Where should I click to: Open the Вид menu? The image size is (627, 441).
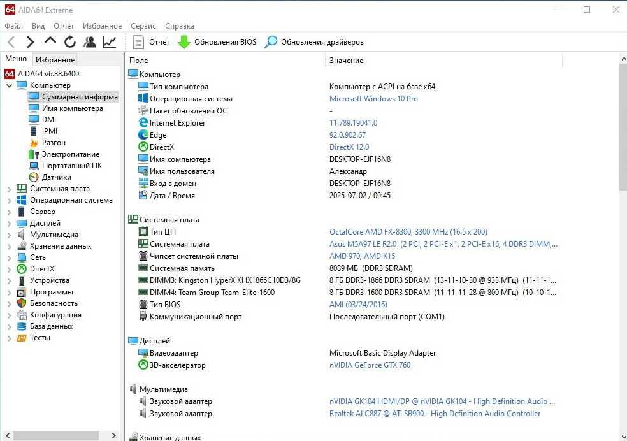coord(38,26)
